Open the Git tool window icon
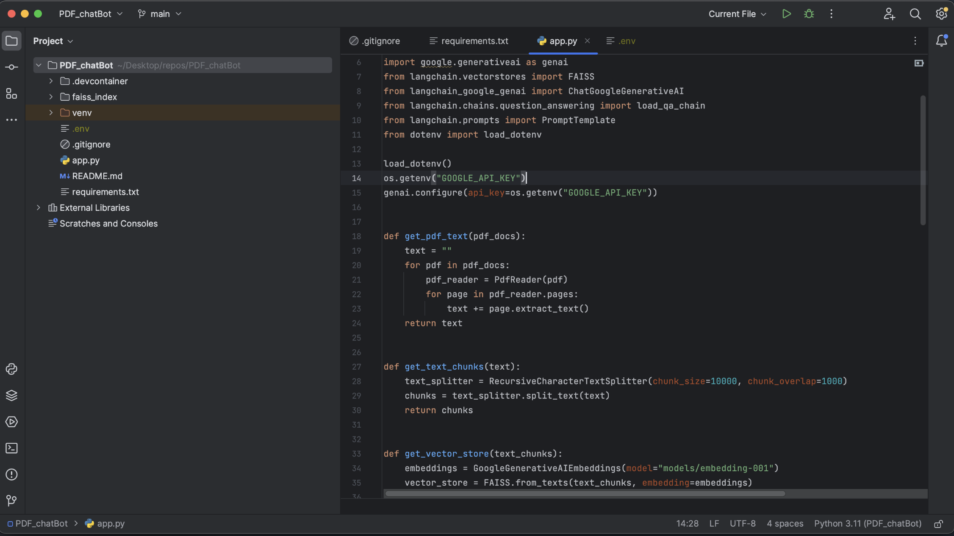Image resolution: width=954 pixels, height=536 pixels. click(x=11, y=500)
